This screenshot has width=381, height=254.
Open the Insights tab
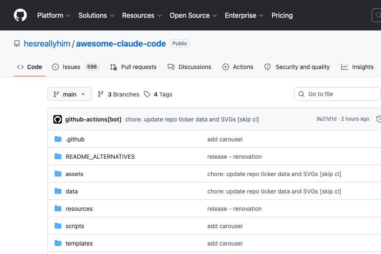(357, 67)
